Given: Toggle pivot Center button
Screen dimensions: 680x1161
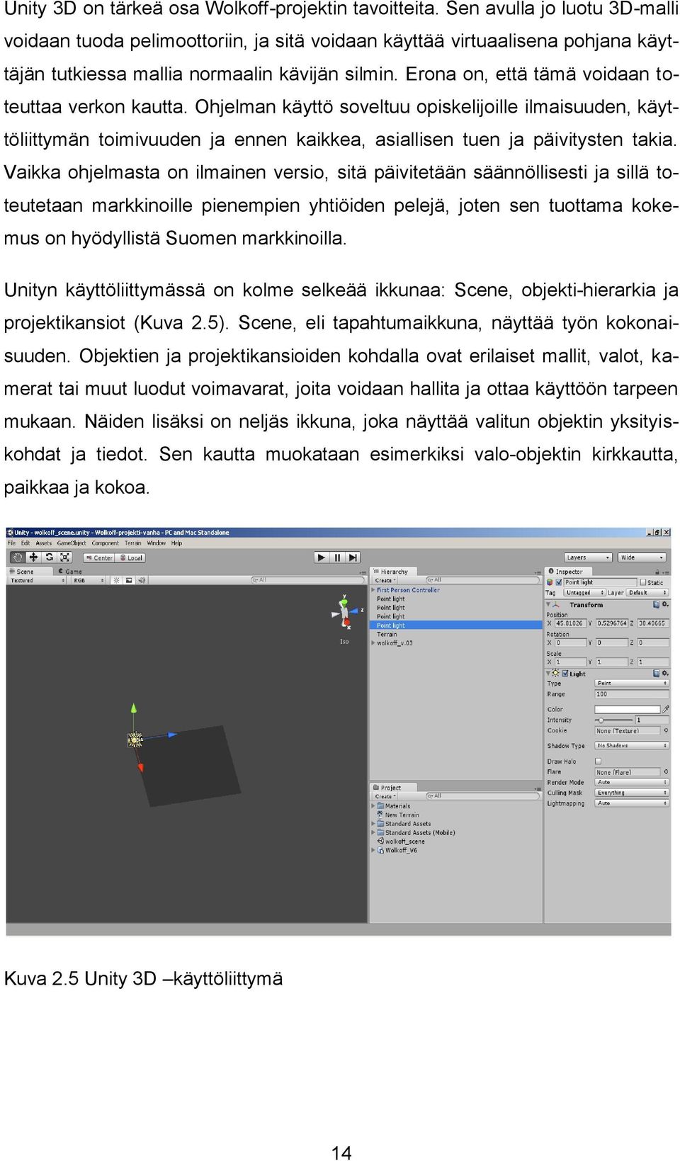Looking at the screenshot, I should pos(100,557).
